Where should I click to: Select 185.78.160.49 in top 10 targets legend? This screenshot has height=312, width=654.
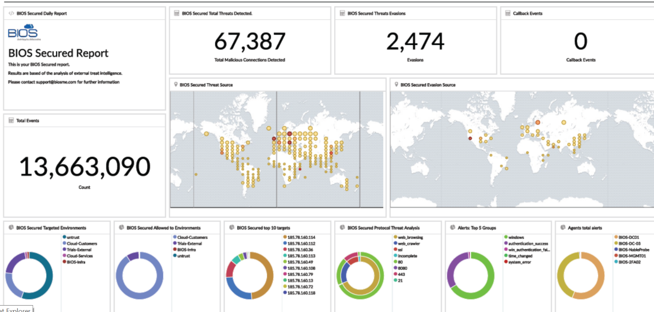298,262
